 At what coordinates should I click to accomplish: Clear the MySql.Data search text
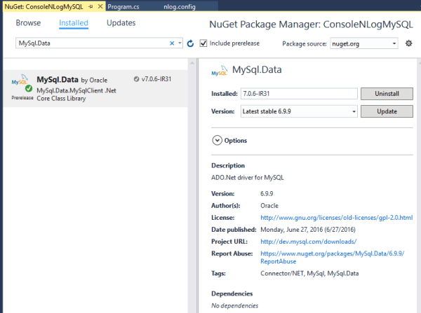pos(172,43)
